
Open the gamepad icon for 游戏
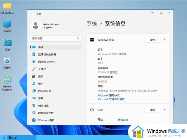pyautogui.click(x=34, y=98)
